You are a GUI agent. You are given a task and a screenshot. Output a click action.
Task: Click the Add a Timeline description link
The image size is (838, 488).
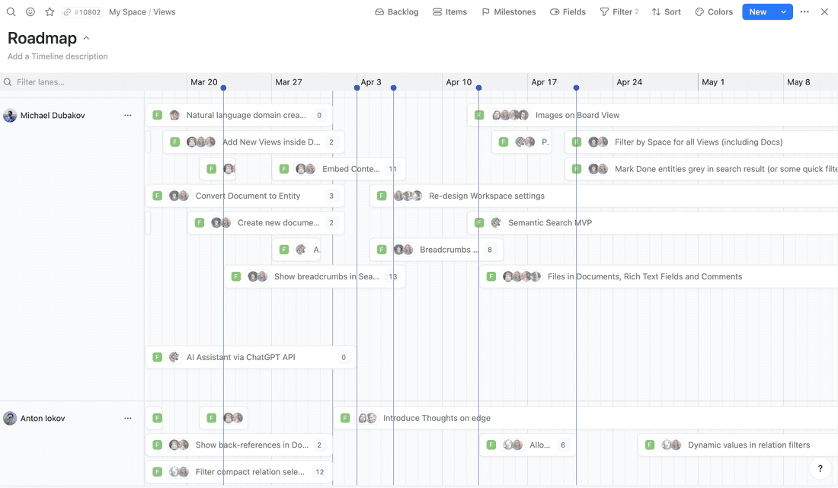(x=57, y=56)
